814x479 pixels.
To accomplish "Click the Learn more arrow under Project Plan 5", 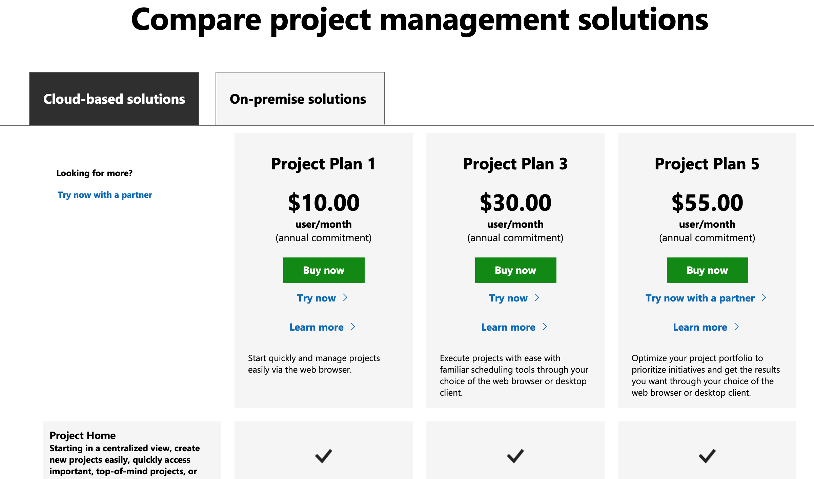I will coord(736,327).
